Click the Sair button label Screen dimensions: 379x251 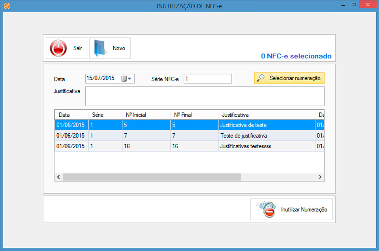coord(78,48)
